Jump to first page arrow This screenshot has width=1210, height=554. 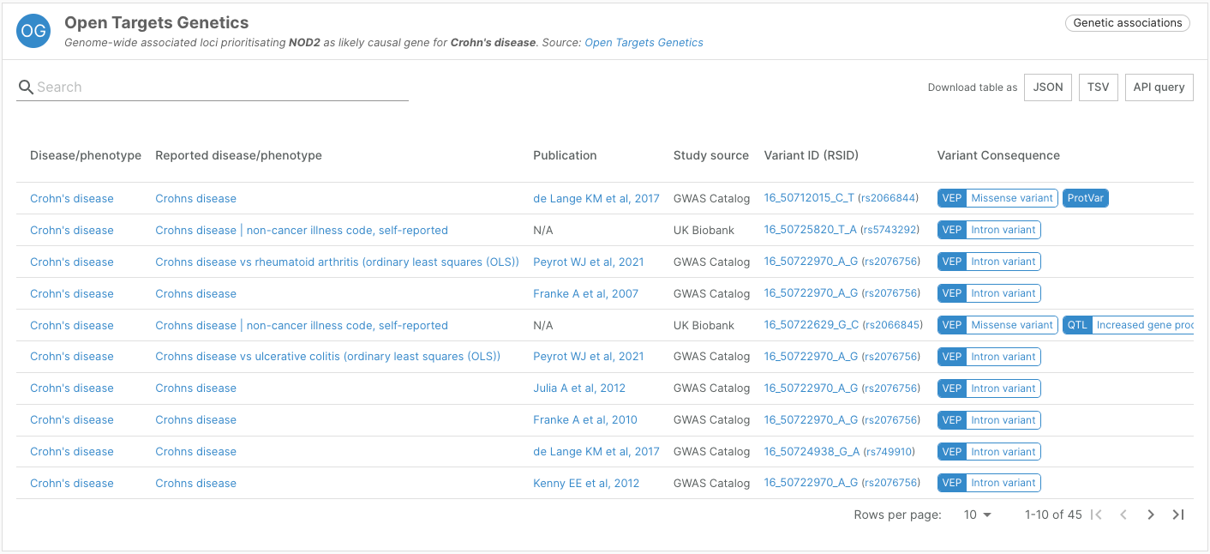click(1096, 515)
